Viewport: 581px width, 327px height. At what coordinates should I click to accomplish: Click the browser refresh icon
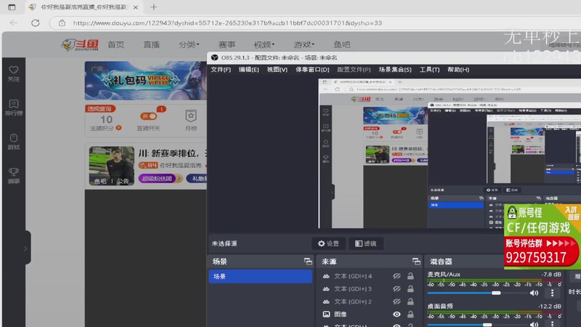(x=35, y=23)
